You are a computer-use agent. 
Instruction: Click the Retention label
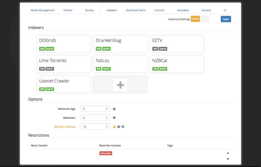pyautogui.click(x=69, y=118)
